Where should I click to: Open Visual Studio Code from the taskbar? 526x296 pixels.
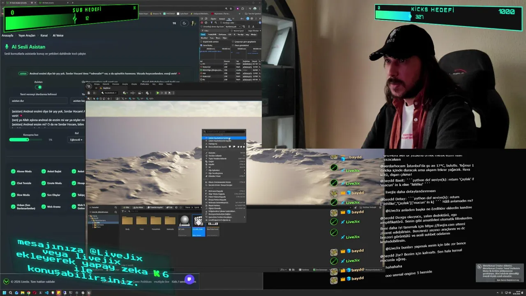click(x=46, y=293)
